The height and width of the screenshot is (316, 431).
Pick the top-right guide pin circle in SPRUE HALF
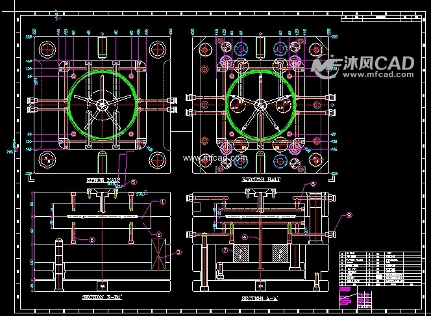click(x=158, y=50)
